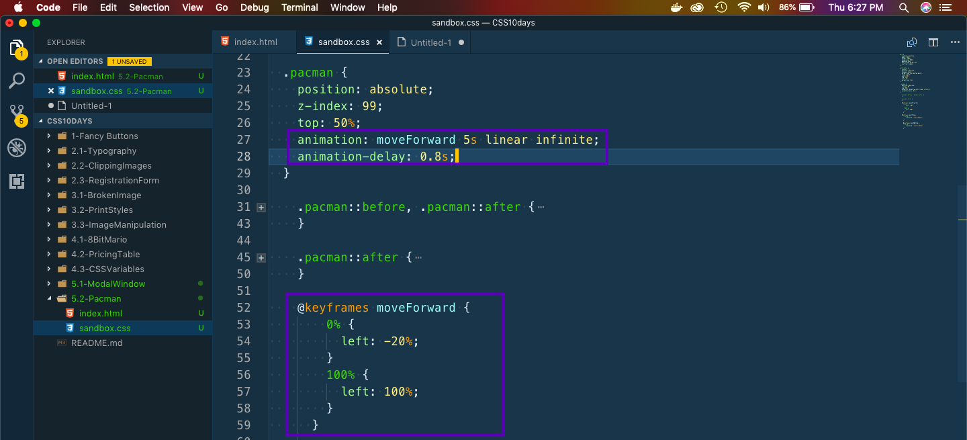The height and width of the screenshot is (440, 967).
Task: Open the Apple menu
Action: 17,7
